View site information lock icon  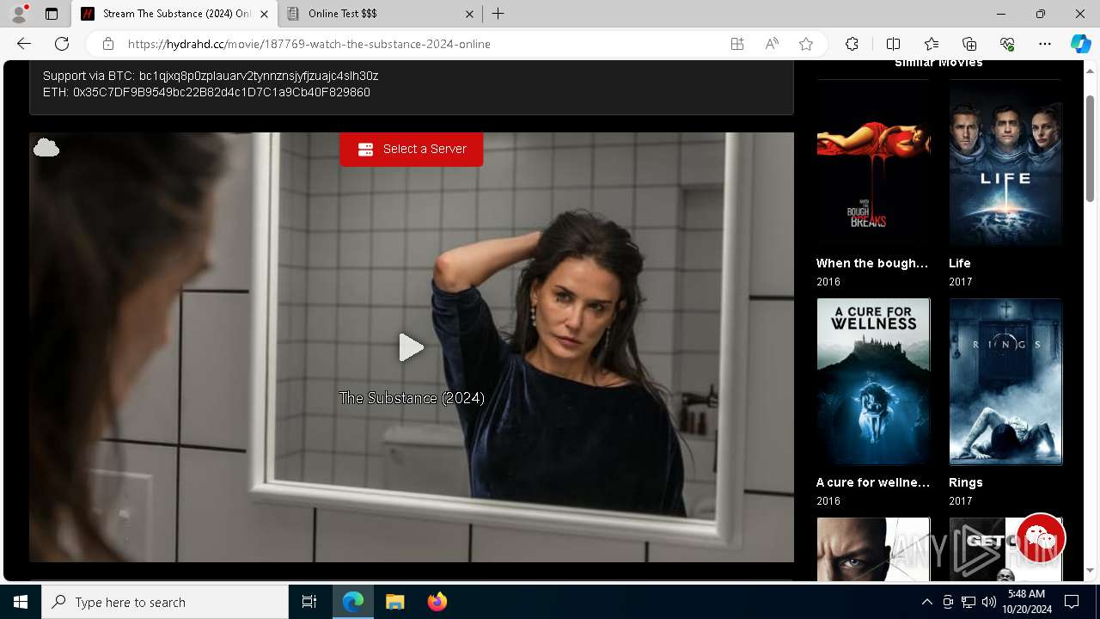107,44
